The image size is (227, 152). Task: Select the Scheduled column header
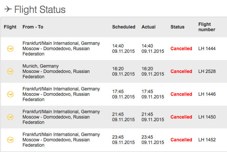pyautogui.click(x=124, y=27)
